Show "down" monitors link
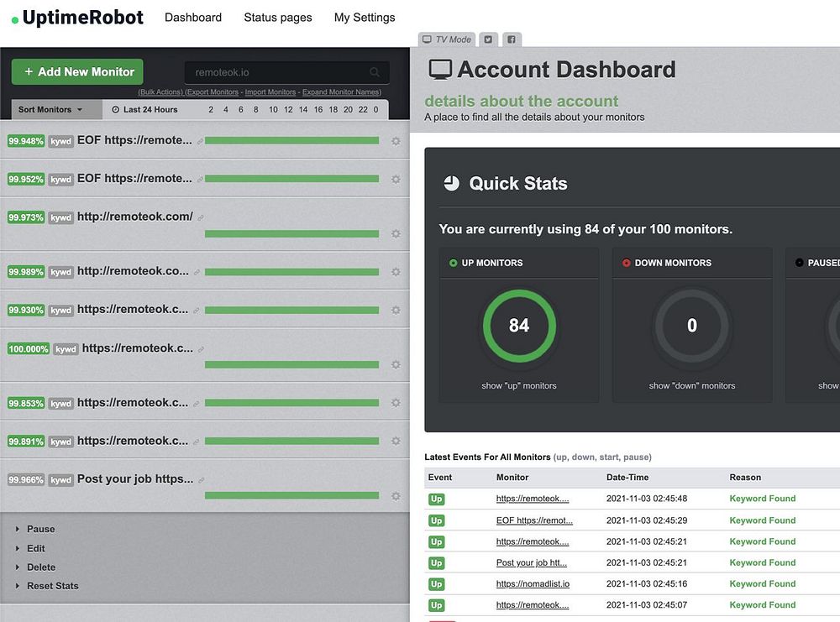 click(x=692, y=385)
